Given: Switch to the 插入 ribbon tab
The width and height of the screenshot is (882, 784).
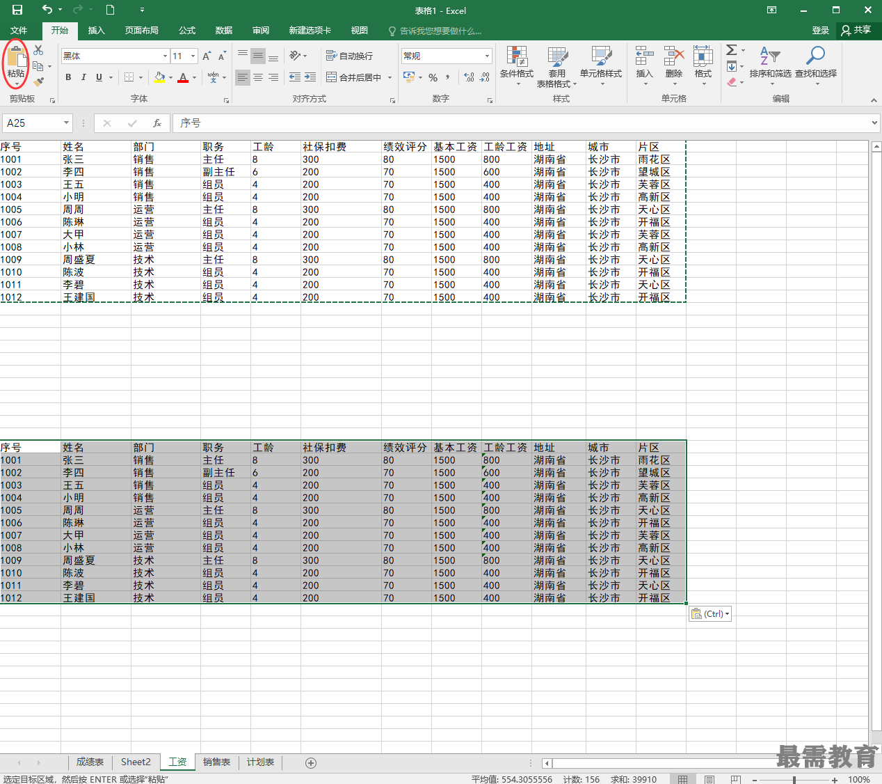Looking at the screenshot, I should pos(96,31).
